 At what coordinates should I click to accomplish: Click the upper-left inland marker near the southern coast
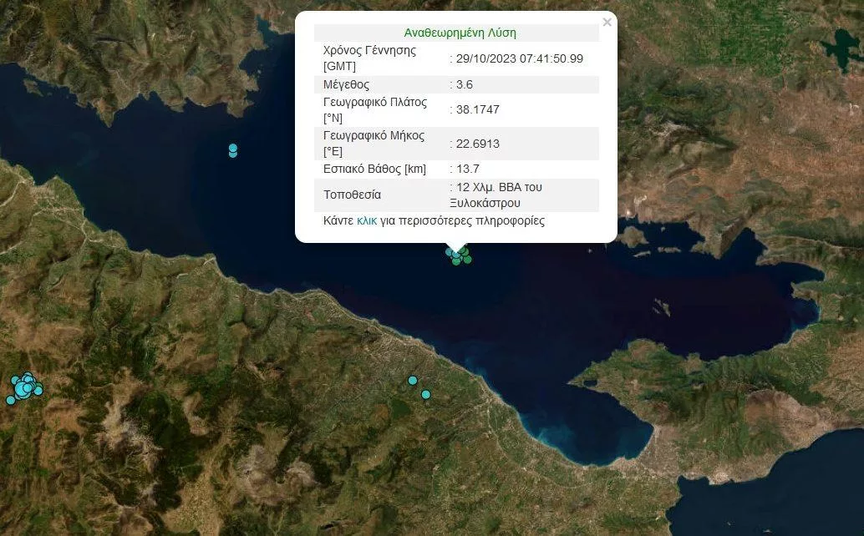click(x=412, y=380)
